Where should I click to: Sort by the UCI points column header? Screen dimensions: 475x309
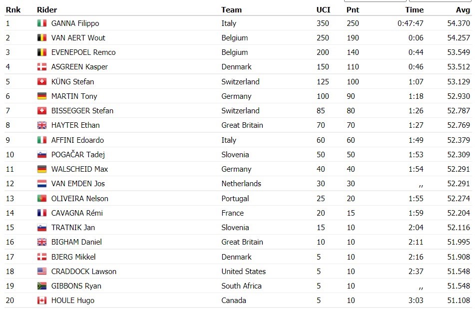pos(323,9)
